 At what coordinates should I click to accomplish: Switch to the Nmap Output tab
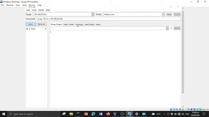(x=56, y=24)
